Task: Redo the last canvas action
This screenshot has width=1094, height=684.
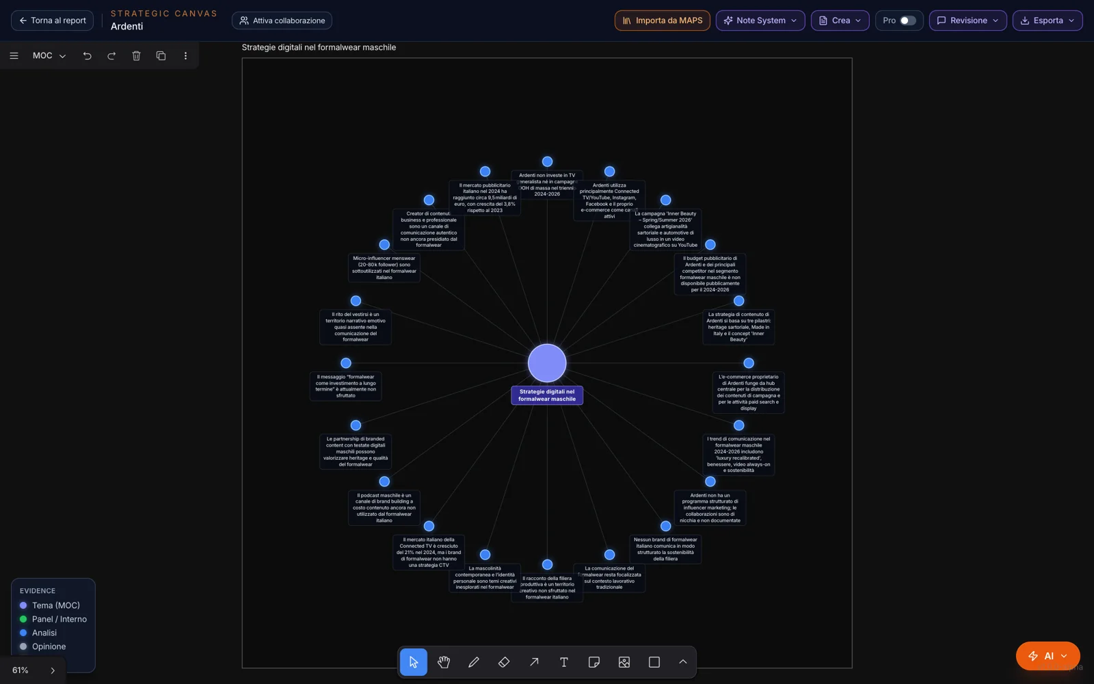Action: (x=111, y=56)
